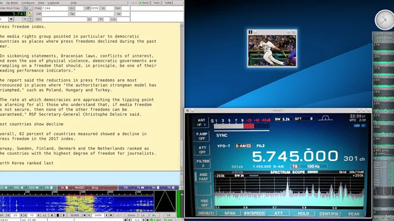Open the Logbook menu
This screenshot has width=394, height=221.
[x=53, y=3]
